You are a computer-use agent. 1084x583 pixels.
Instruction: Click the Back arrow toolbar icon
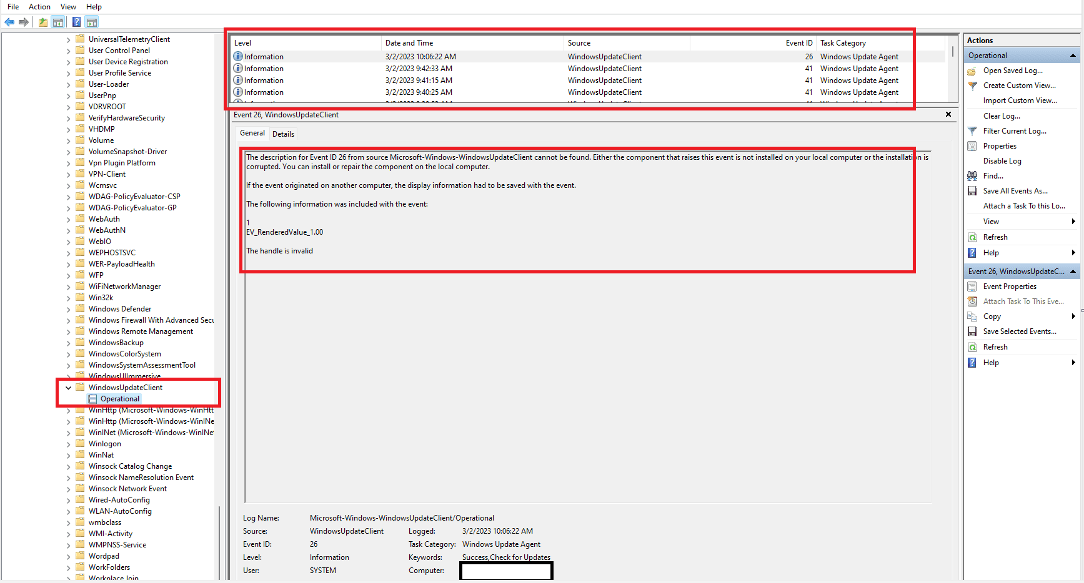click(x=9, y=22)
